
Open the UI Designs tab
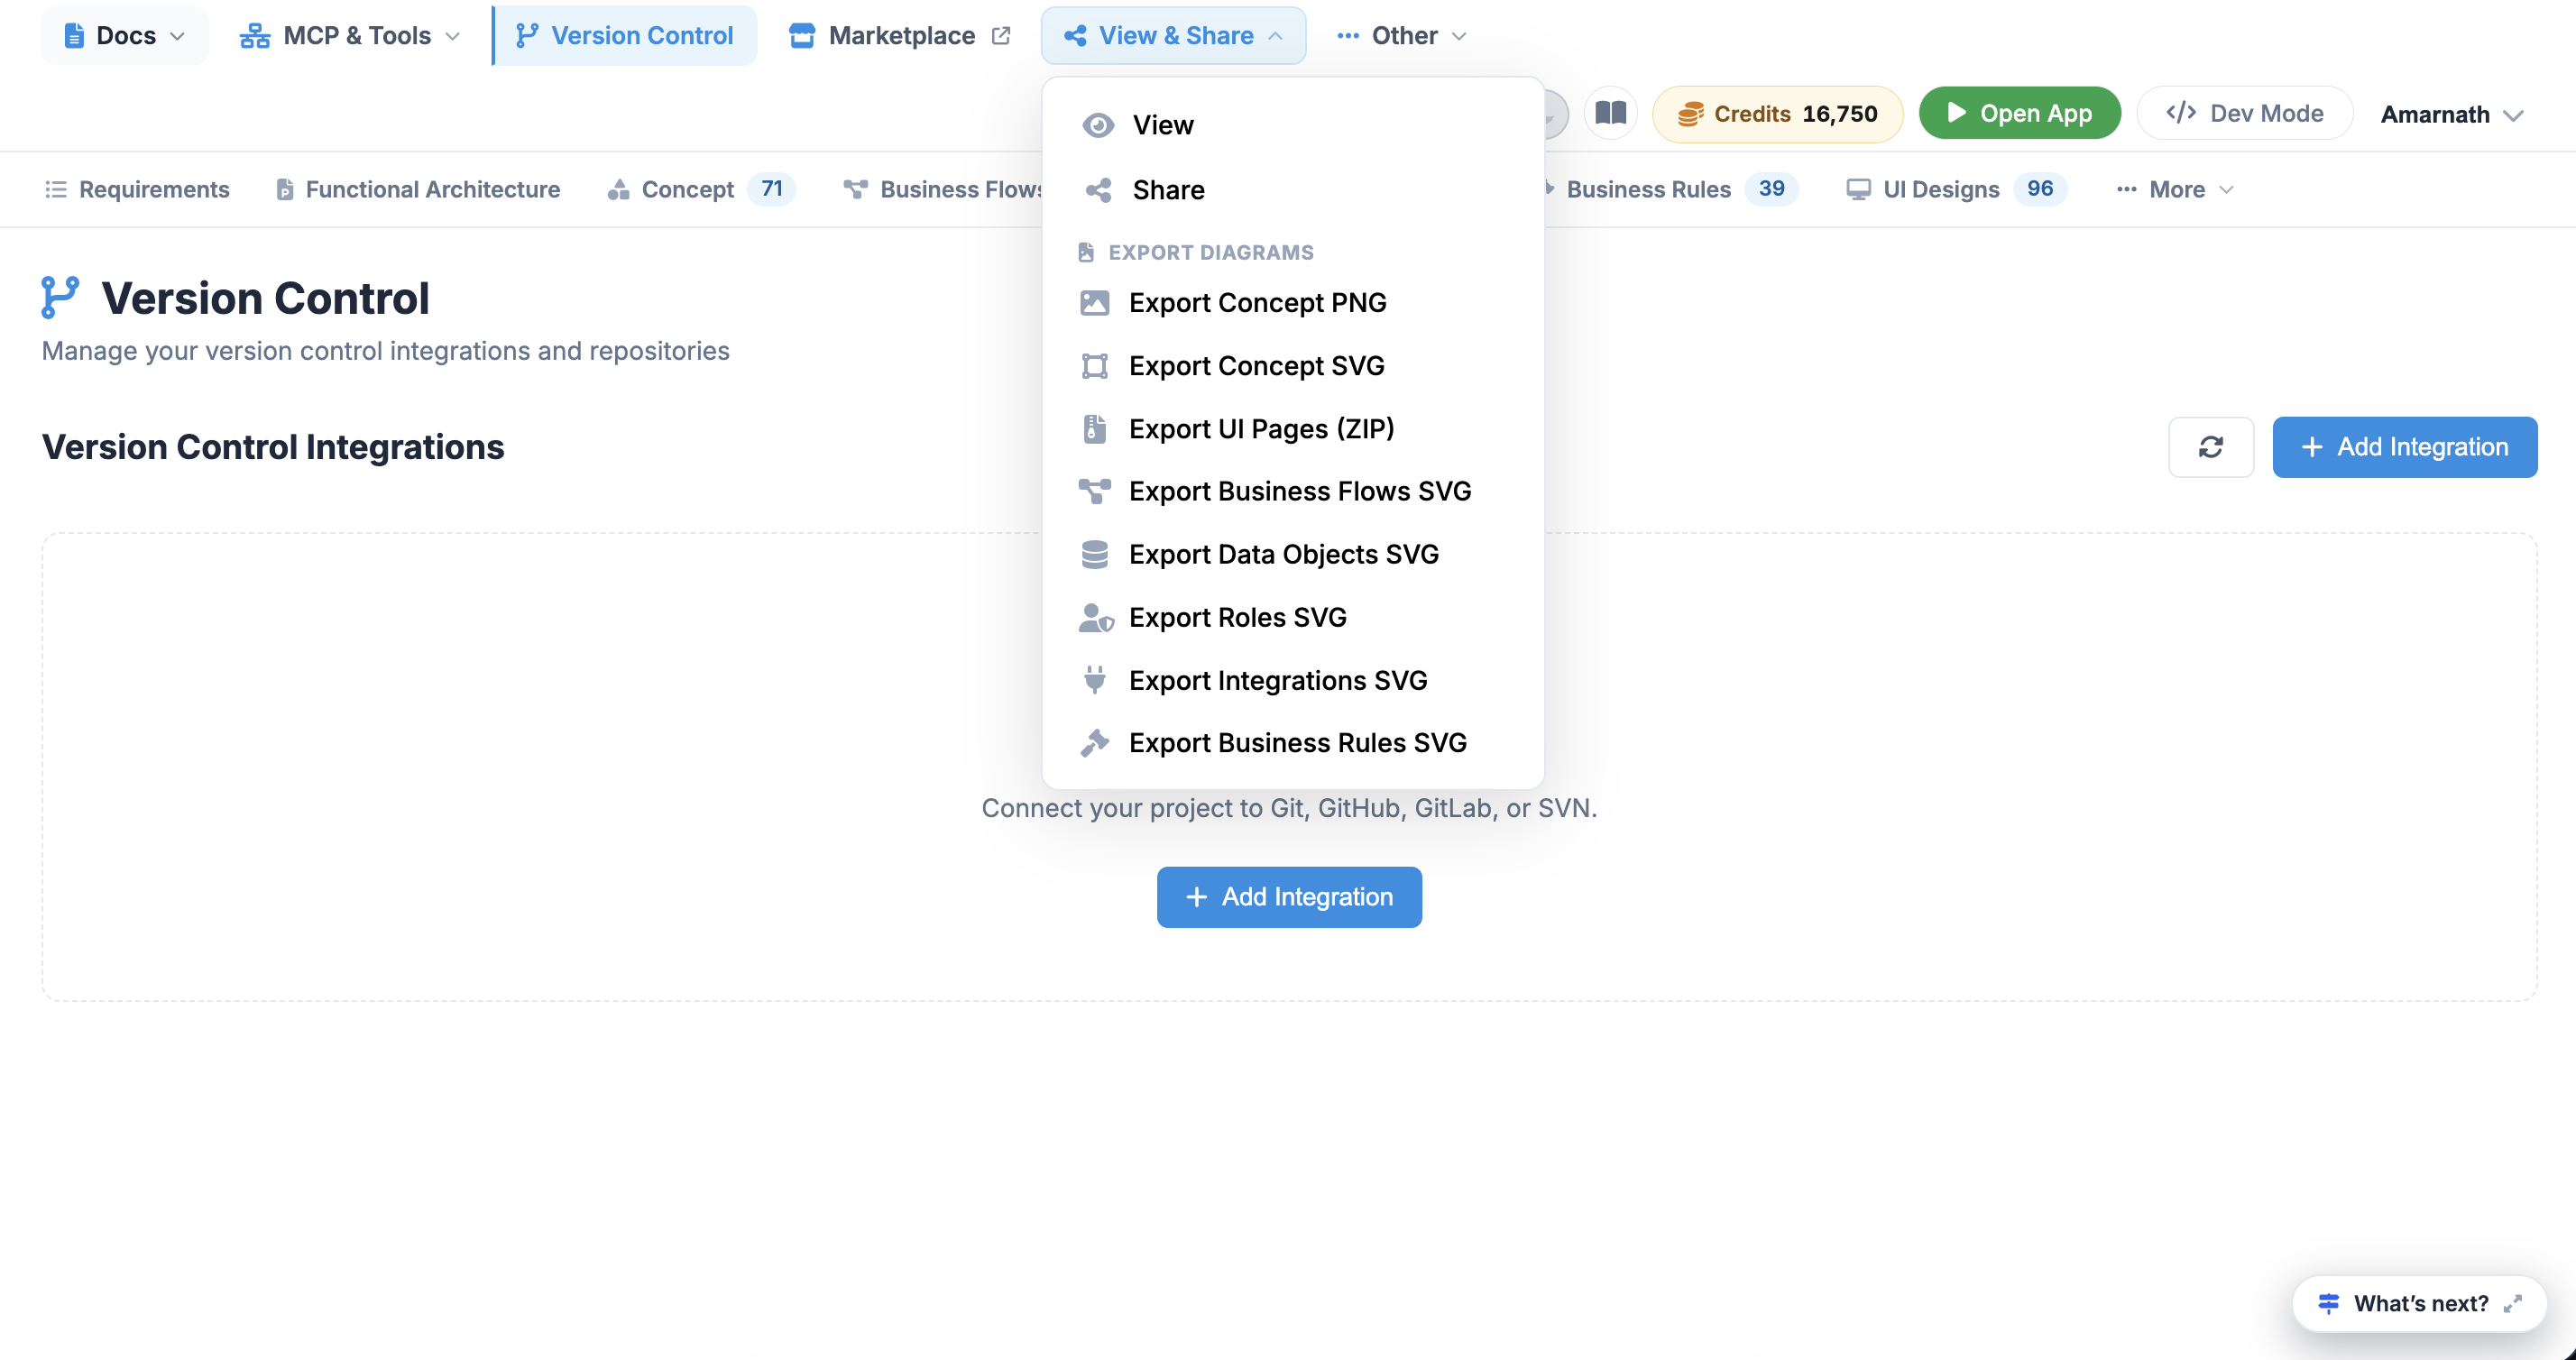(1956, 189)
